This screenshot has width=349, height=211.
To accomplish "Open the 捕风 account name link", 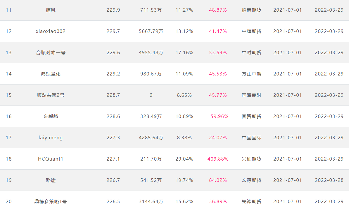I will (x=51, y=10).
